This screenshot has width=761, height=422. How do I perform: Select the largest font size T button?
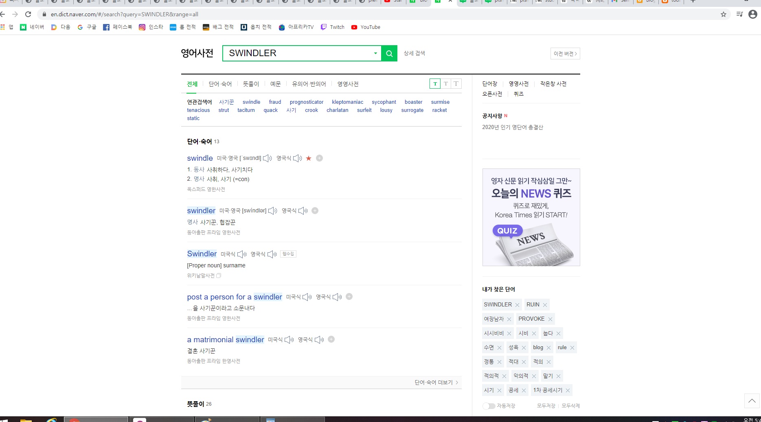click(456, 84)
